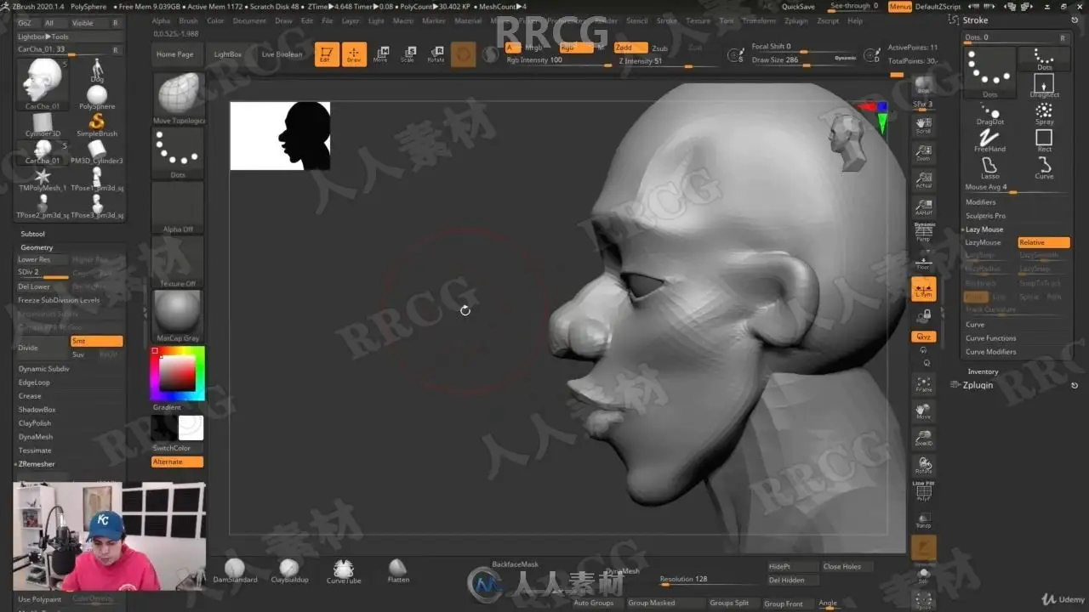1089x612 pixels.
Task: Toggle Alternate color option
Action: [178, 462]
